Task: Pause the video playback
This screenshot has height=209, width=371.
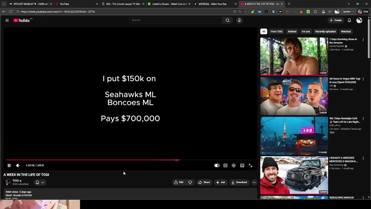Action: point(9,165)
